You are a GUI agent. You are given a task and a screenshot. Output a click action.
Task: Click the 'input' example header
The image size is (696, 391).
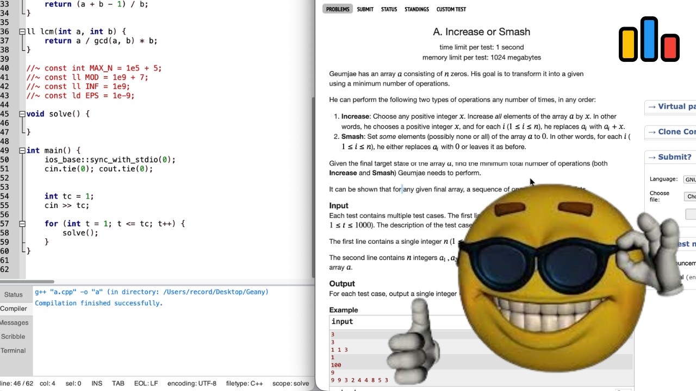(342, 321)
